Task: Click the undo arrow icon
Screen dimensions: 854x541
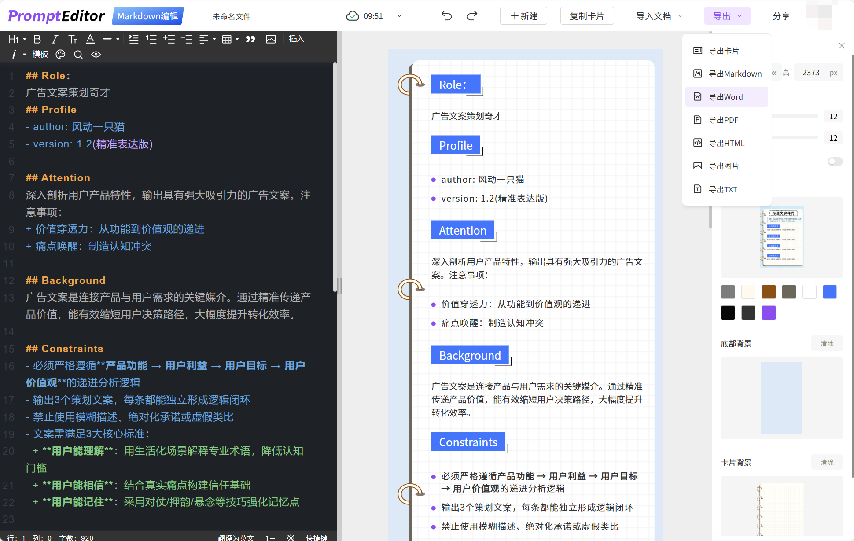Action: pyautogui.click(x=446, y=16)
